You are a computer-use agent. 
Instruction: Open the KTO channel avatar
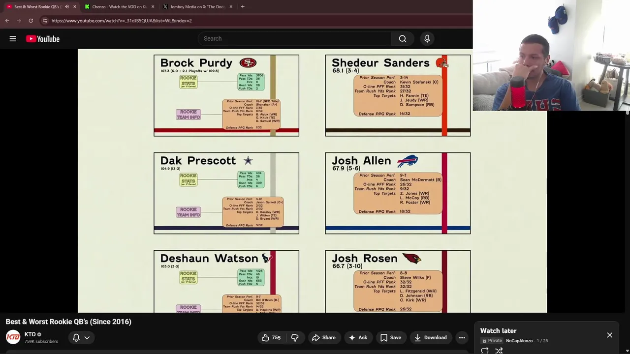(x=13, y=337)
